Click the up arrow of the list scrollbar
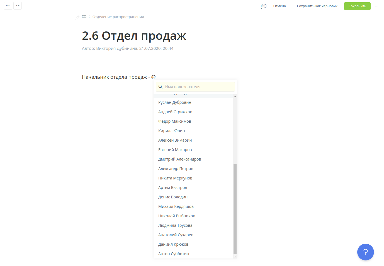This screenshot has height=266, width=384. pos(235,97)
